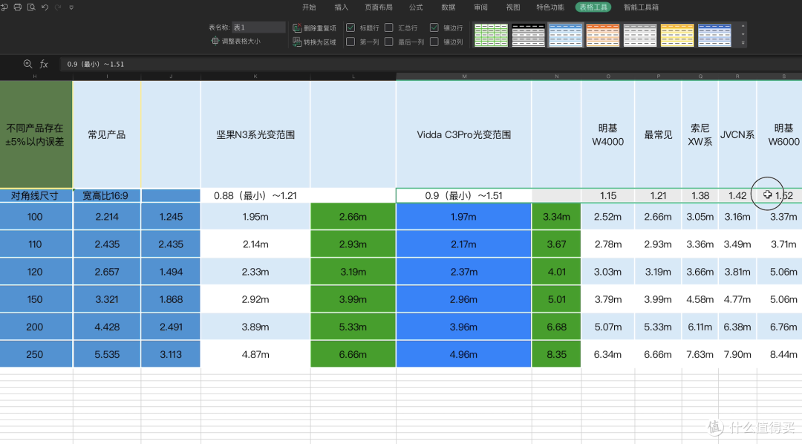Click the 表名称 table name field
Image resolution: width=802 pixels, height=444 pixels.
pyautogui.click(x=258, y=27)
